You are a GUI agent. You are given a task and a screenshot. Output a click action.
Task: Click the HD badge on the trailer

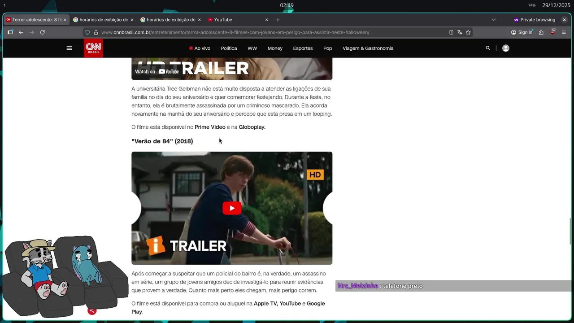pos(315,175)
